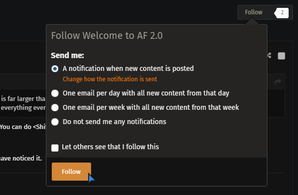Image resolution: width=298 pixels, height=195 pixels.
Task: Open Change how the notification is sent
Action: (x=110, y=79)
